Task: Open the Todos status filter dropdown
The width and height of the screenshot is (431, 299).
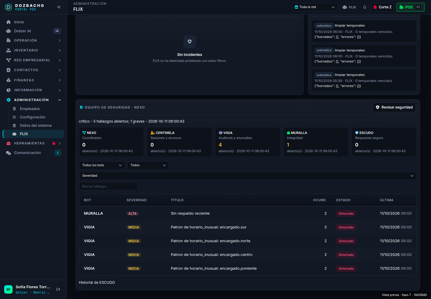Action: [x=148, y=165]
